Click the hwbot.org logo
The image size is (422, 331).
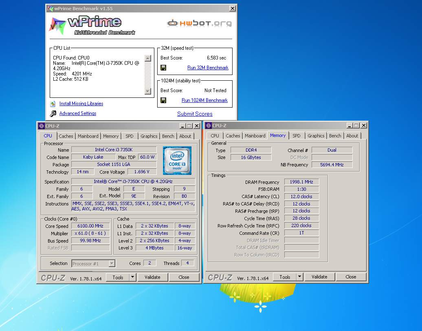point(199,23)
